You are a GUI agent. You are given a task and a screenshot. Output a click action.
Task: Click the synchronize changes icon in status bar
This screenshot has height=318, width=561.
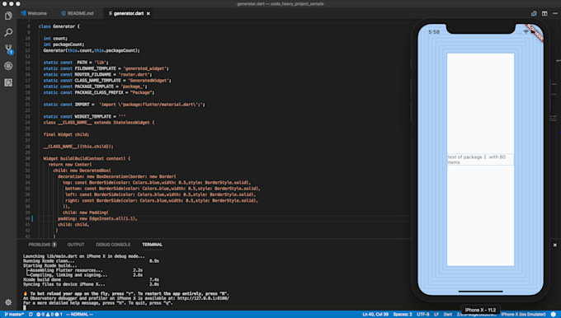pos(31,315)
